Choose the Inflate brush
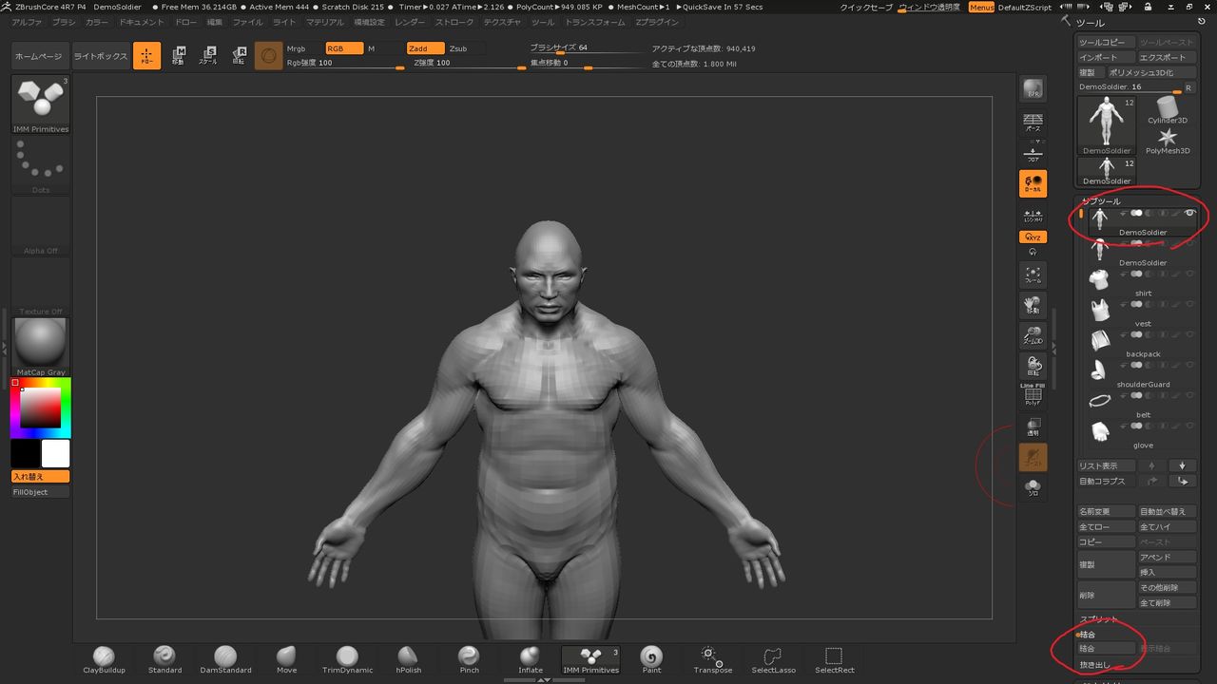Image resolution: width=1217 pixels, height=684 pixels. click(x=531, y=657)
